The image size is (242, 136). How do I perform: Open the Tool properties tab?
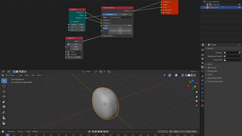coord(202,50)
